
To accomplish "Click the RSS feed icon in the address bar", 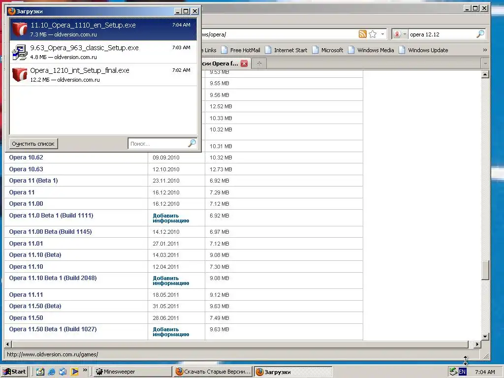I will (x=363, y=34).
